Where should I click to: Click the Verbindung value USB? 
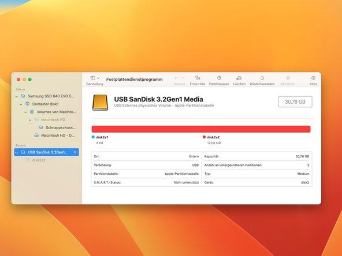pos(195,165)
